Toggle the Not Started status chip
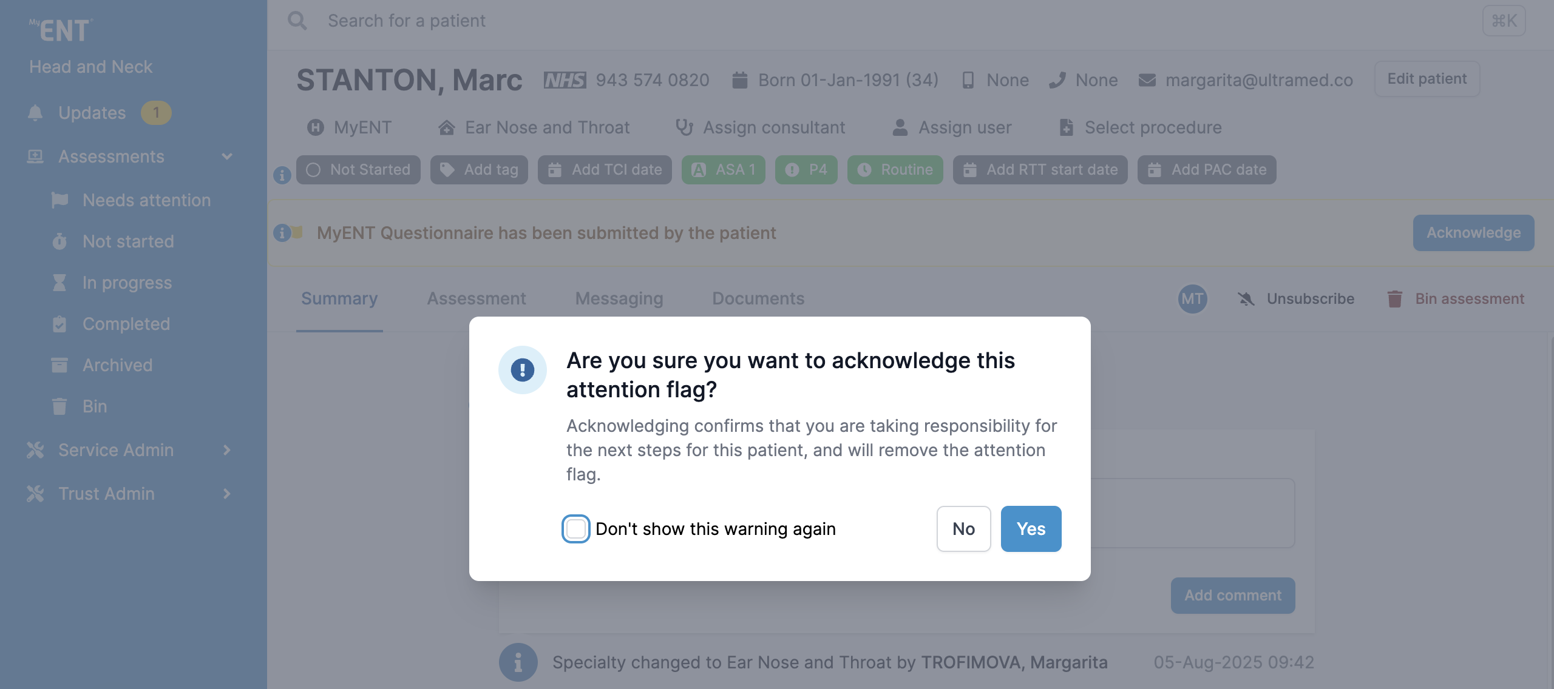 [358, 170]
